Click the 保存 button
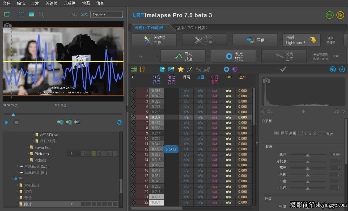The height and width of the screenshot is (211, 348). click(x=255, y=40)
